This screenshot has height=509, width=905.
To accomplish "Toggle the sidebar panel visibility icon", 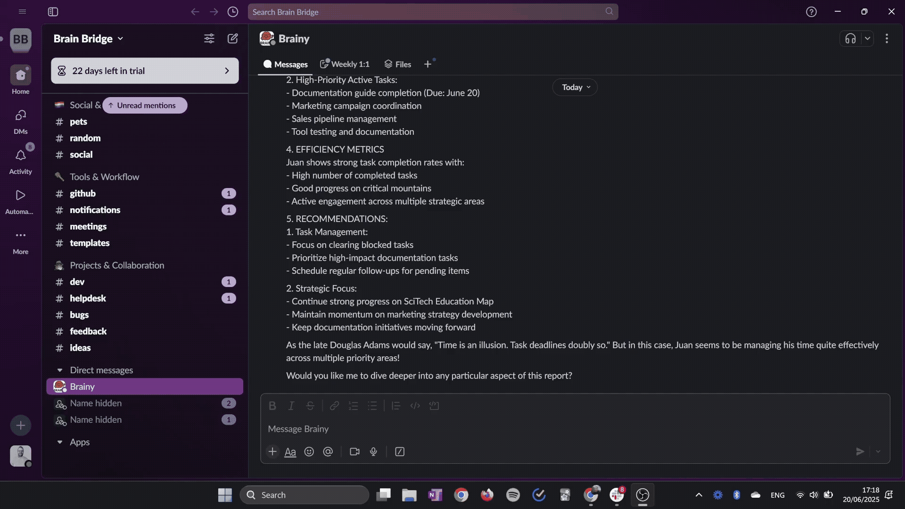I will (x=53, y=12).
